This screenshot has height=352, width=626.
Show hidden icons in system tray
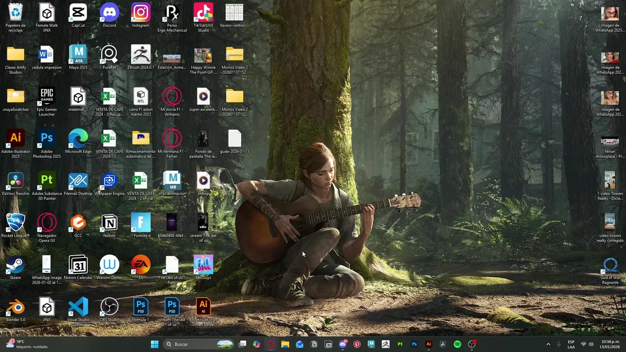(x=548, y=344)
